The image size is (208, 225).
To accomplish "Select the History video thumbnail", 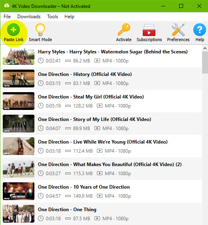I will point(19,78).
